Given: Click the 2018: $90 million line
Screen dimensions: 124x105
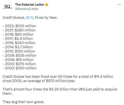Looking at the screenshot, I should (18, 34).
